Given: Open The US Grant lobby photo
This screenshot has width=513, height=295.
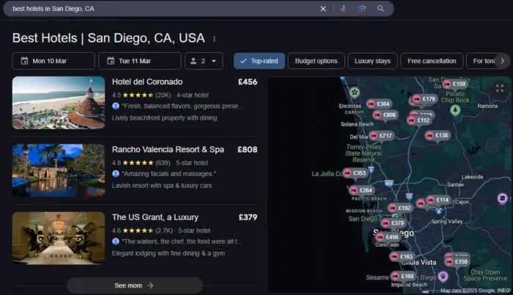Looking at the screenshot, I should (59, 238).
